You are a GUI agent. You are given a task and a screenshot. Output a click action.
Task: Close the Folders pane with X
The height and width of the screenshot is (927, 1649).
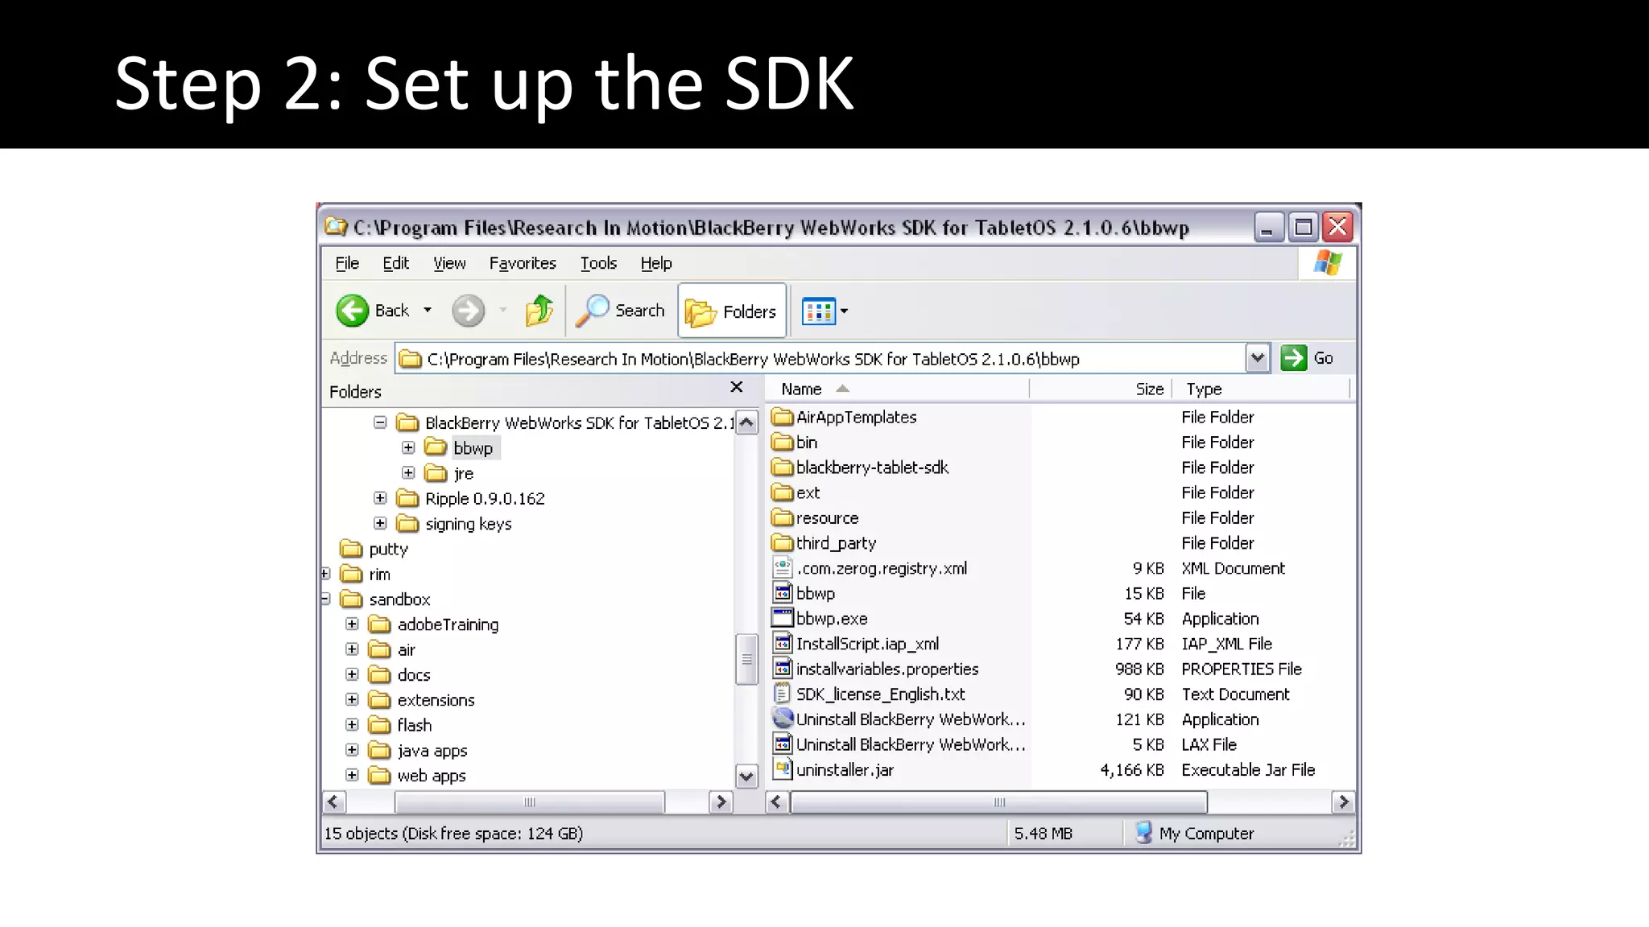[x=736, y=387]
